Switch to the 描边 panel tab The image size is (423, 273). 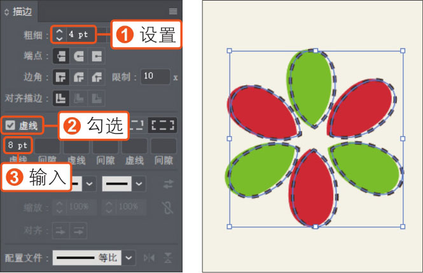19,11
